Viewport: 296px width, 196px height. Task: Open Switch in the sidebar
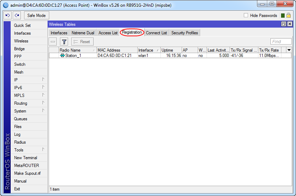click(x=29, y=64)
